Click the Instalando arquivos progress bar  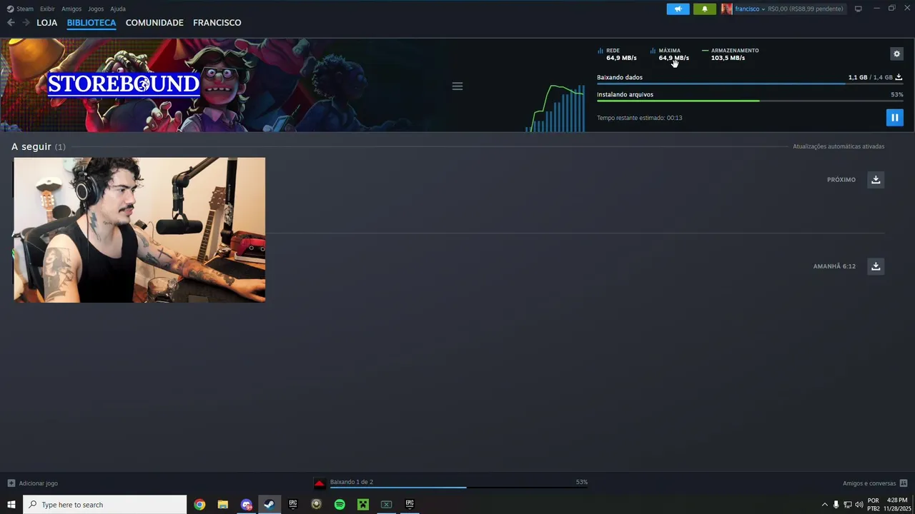pos(750,101)
